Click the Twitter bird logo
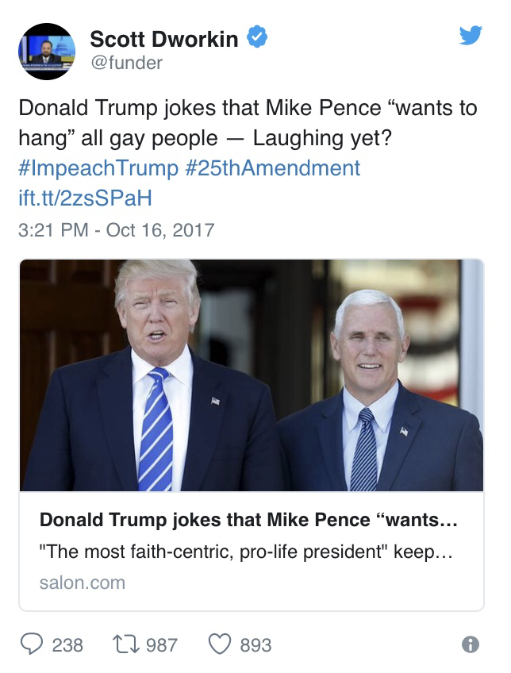511x673 pixels. click(x=471, y=36)
